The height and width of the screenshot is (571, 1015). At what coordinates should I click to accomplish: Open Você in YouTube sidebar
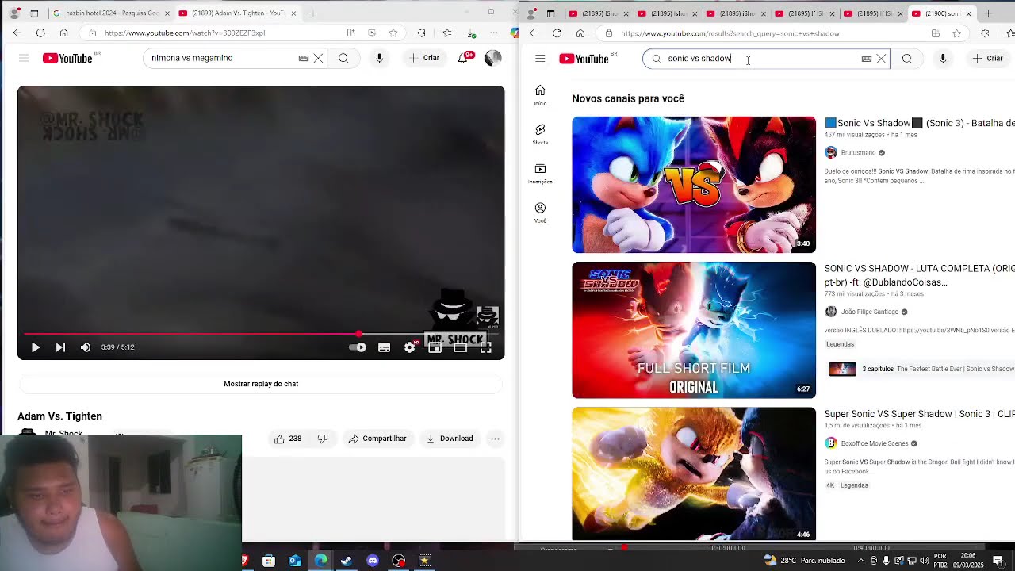[x=540, y=213]
